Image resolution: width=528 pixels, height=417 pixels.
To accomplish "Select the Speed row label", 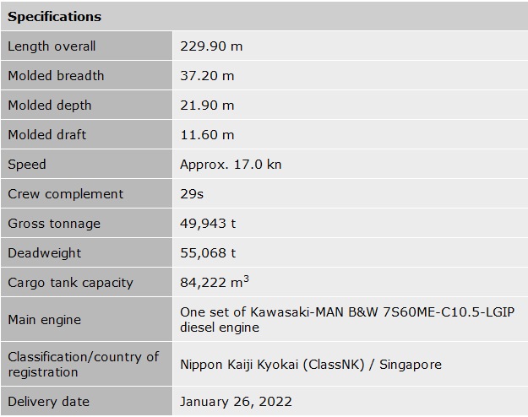I will click(x=27, y=165).
